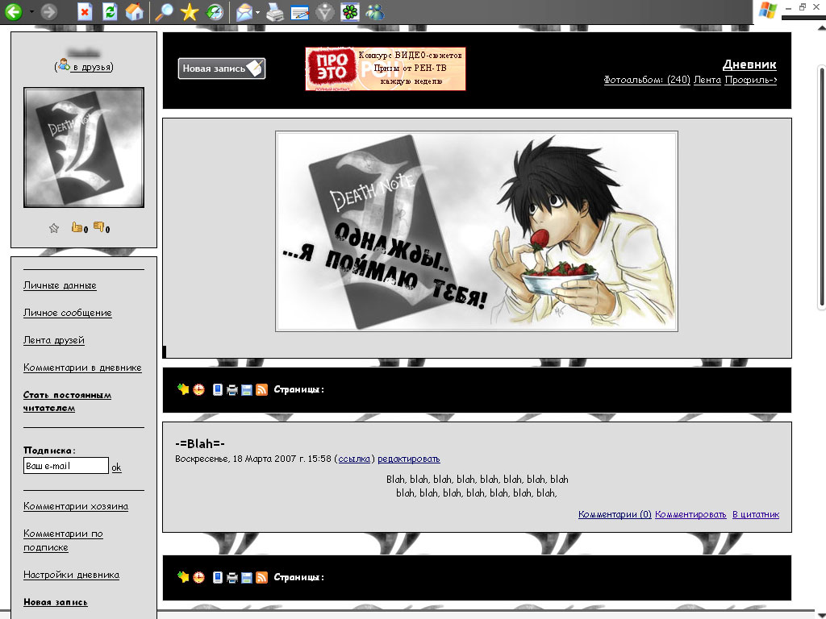Viewport: 826px width, 619px height.
Task: Open the 'ПРО ЭТО' РЕН-ТВ contest banner
Action: point(386,69)
